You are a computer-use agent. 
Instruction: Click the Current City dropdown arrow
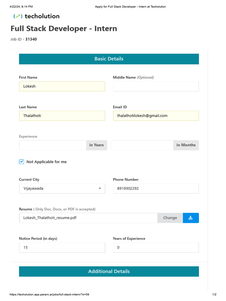[100, 188]
